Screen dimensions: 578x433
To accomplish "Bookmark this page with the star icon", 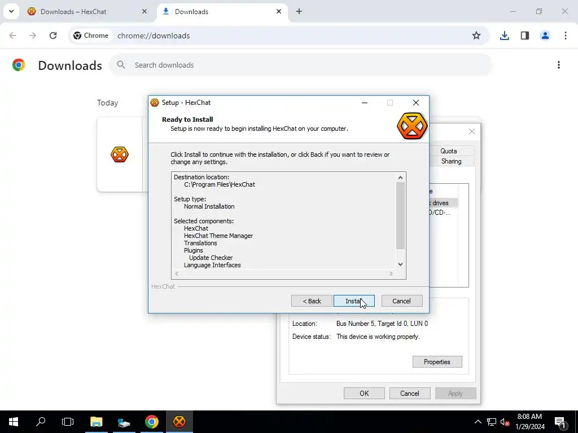I will tap(476, 36).
